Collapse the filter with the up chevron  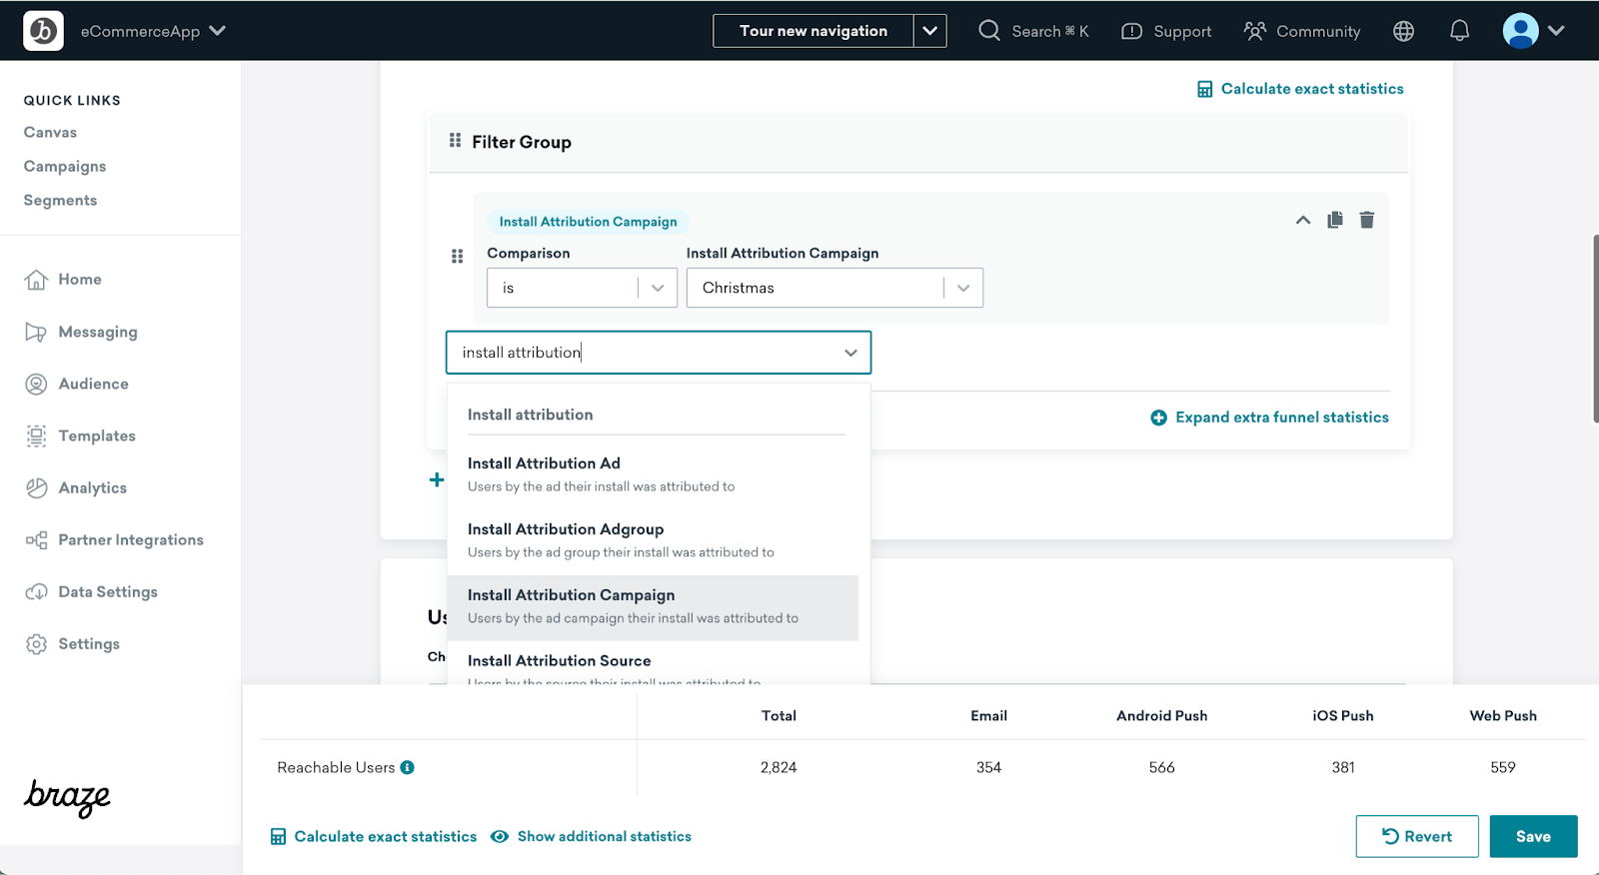pos(1302,220)
